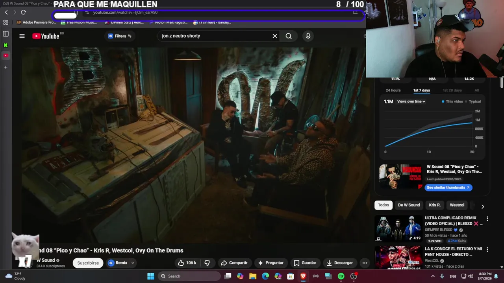This screenshot has width=504, height=283.
Task: Open File Explorer from the taskbar
Action: point(253,276)
